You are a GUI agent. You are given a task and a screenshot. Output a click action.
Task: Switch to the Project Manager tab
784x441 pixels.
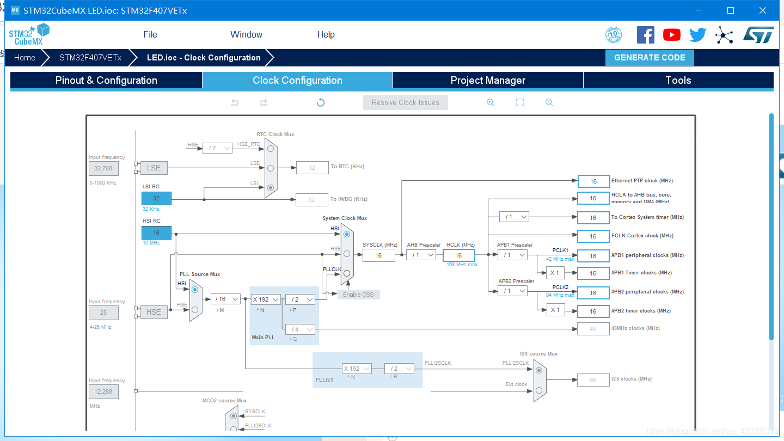click(488, 81)
